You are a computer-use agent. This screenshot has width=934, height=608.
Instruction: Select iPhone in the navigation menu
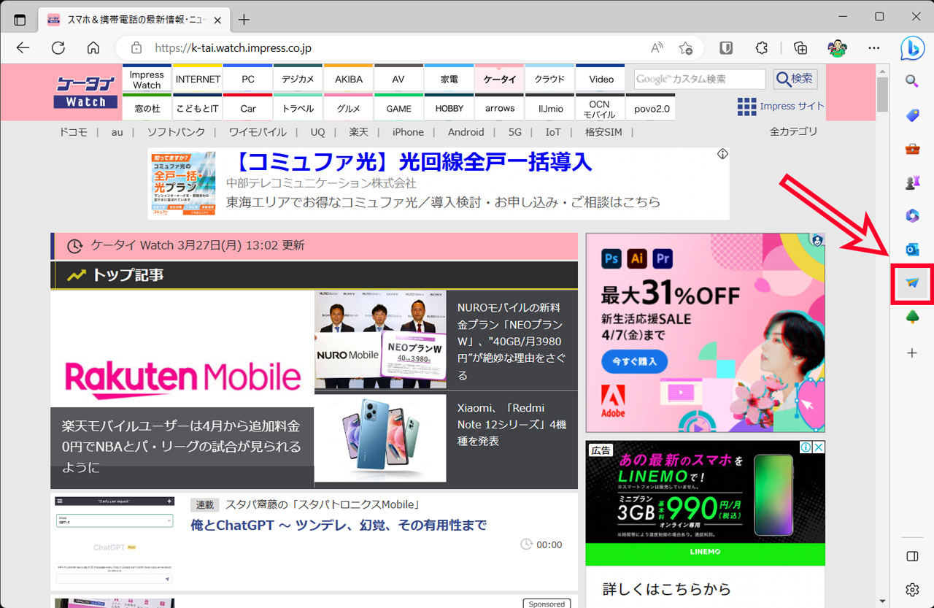point(408,132)
